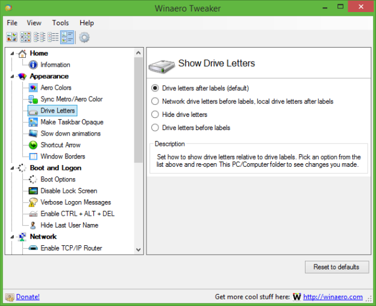The height and width of the screenshot is (306, 376).
Task: Click the Winaero W logo icon
Action: coord(296,297)
